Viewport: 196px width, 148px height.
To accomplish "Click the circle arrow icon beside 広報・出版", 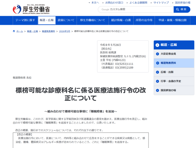I will tap(157, 72).
